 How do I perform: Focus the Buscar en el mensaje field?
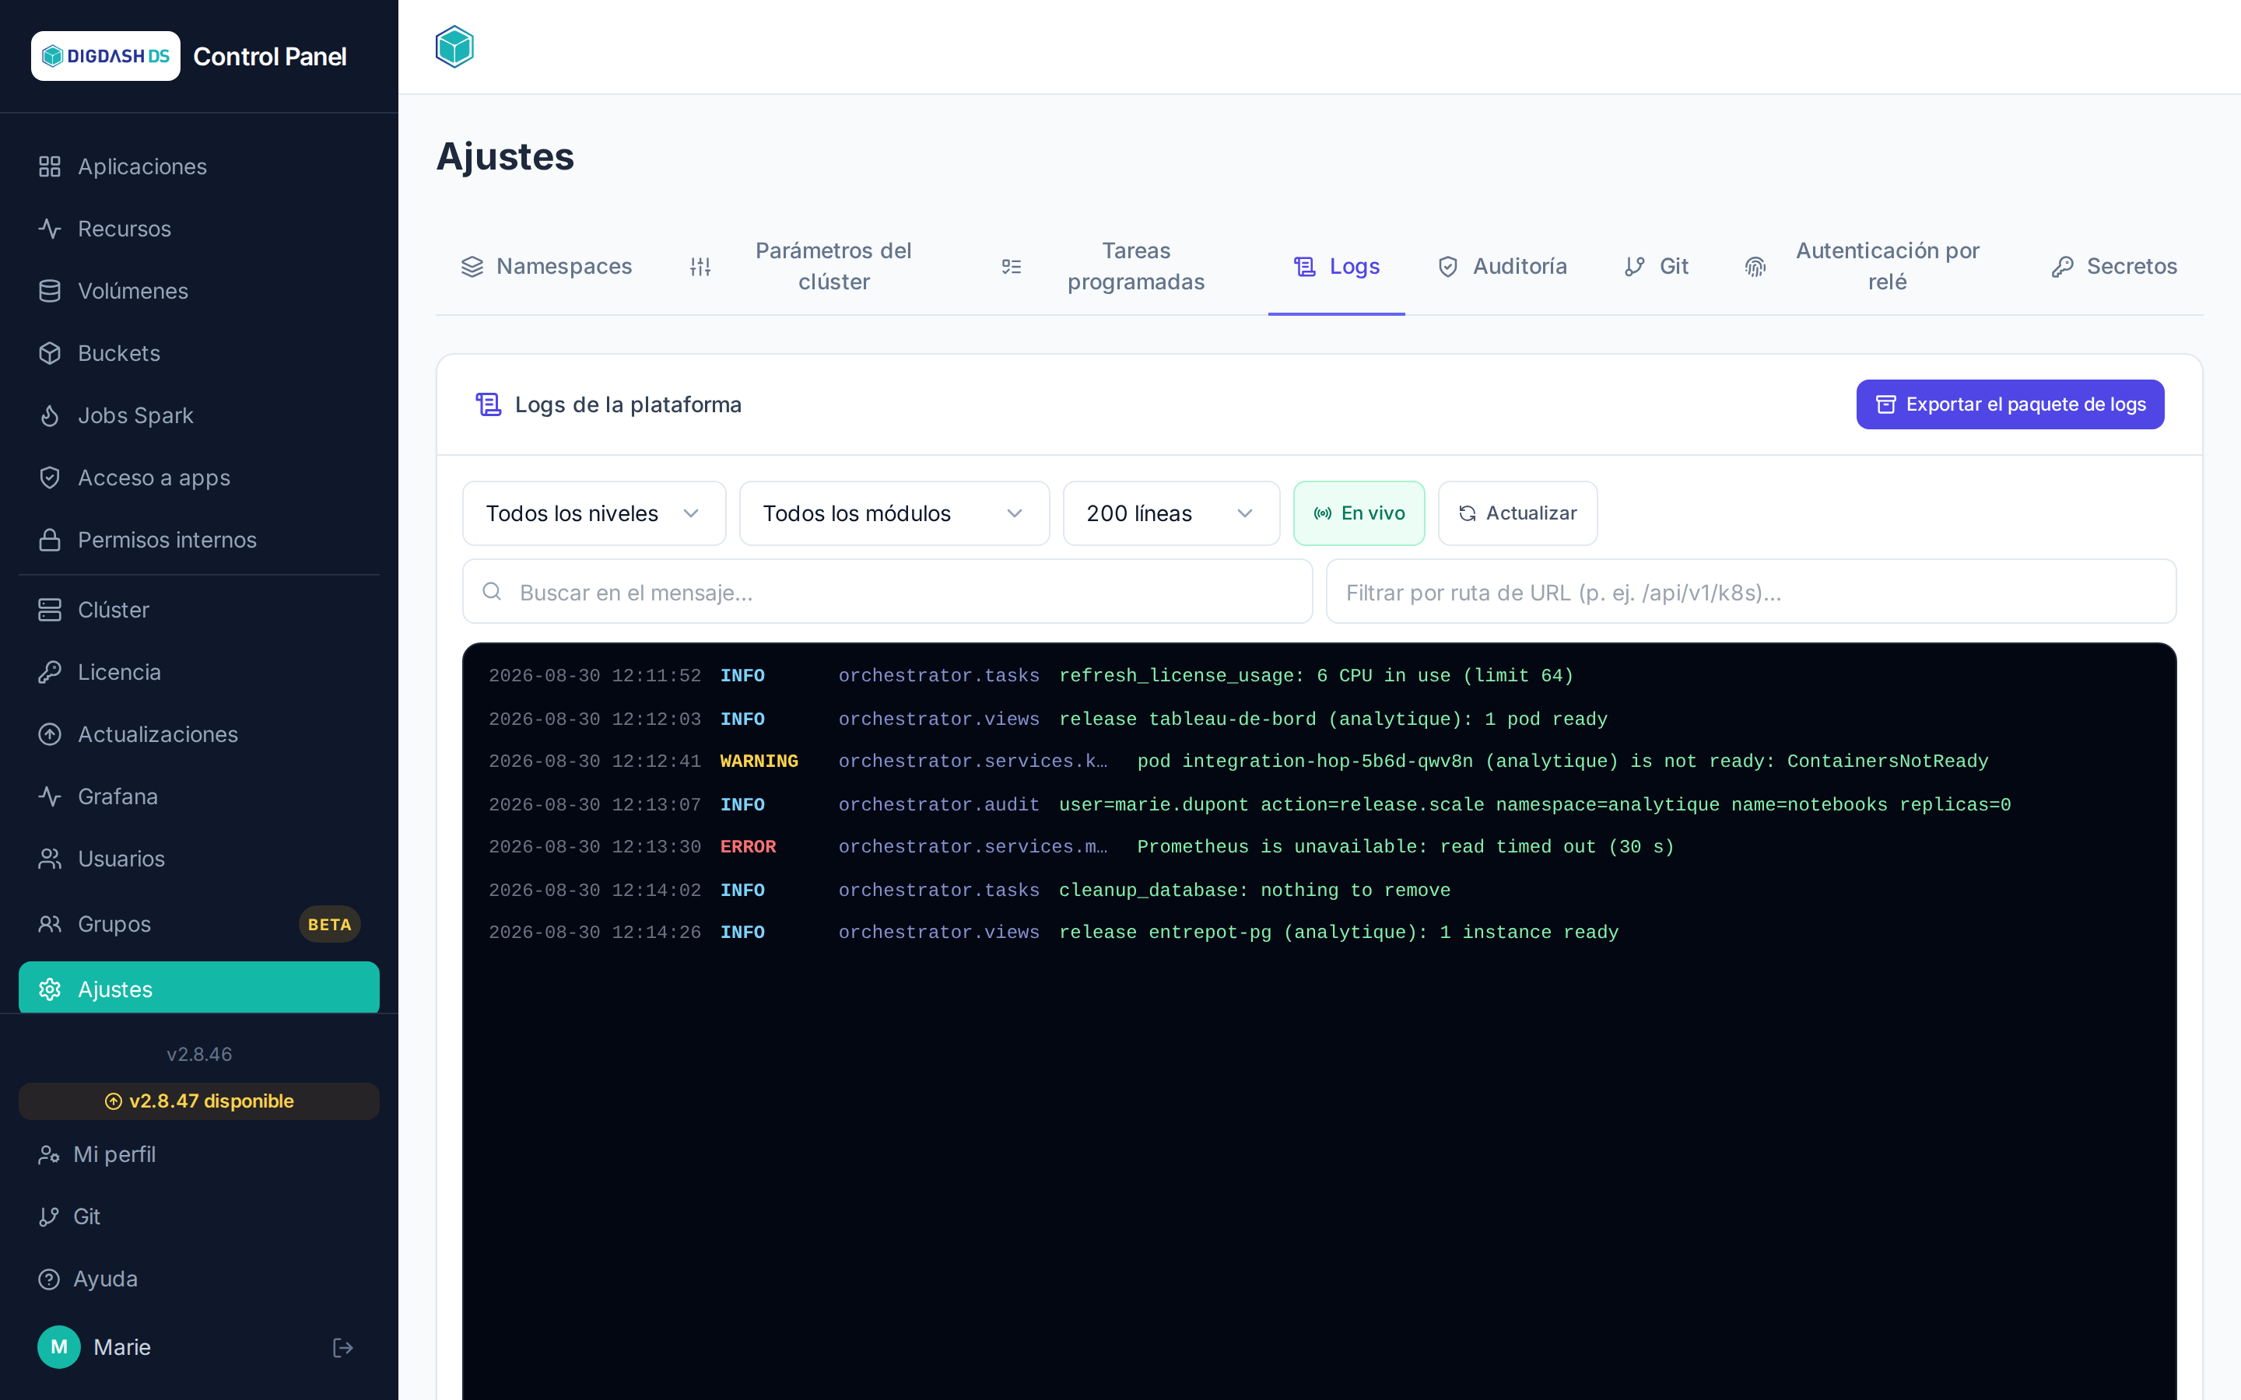[x=887, y=592]
